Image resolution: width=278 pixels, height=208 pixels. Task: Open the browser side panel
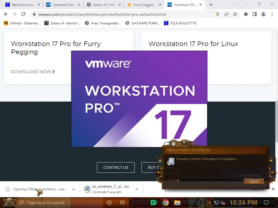point(255,14)
